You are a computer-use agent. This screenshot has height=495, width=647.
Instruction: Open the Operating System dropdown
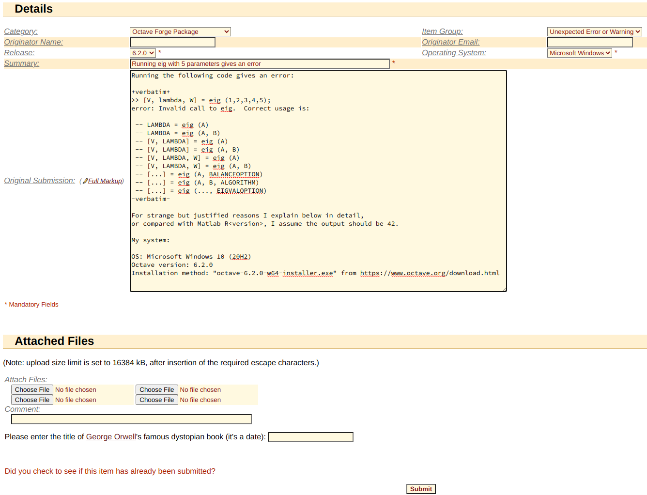coord(580,53)
